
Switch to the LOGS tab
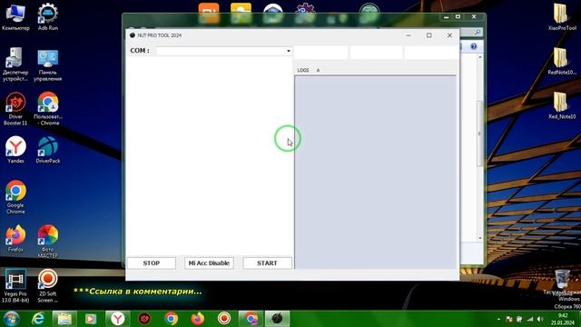click(302, 70)
